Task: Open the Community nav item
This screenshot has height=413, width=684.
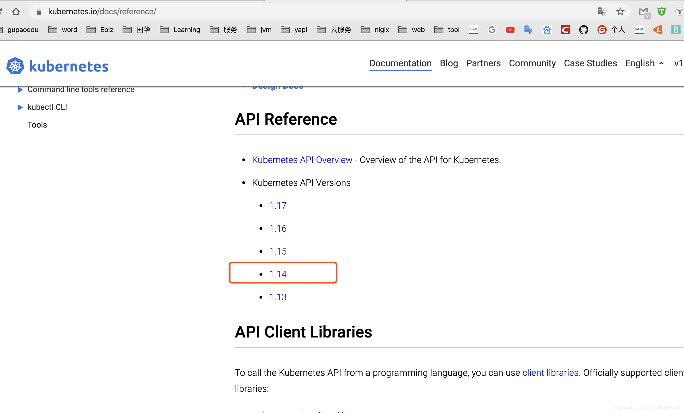Action: pos(532,63)
